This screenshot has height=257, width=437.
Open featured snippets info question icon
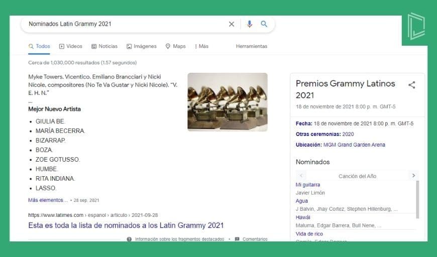pyautogui.click(x=129, y=239)
